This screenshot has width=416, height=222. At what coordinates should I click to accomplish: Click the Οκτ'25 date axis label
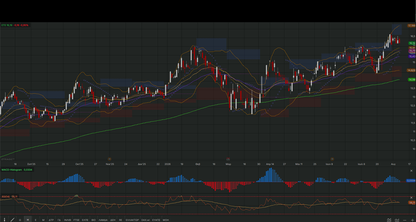(x=79, y=164)
